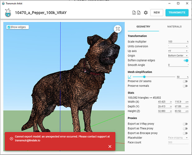
Task: Click the Transmutr flask logo icon
Action: tap(8, 13)
